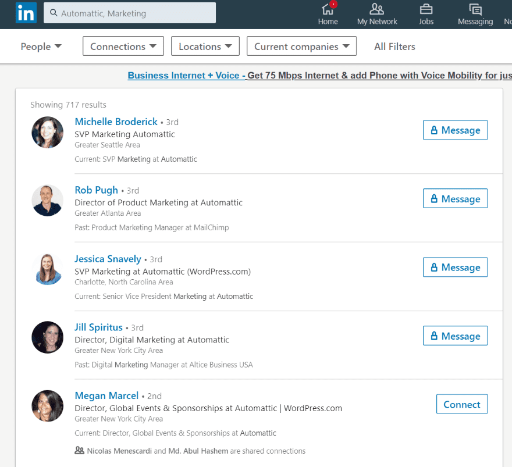
Task: Focus the Automattic, Marketing search field
Action: tap(130, 13)
